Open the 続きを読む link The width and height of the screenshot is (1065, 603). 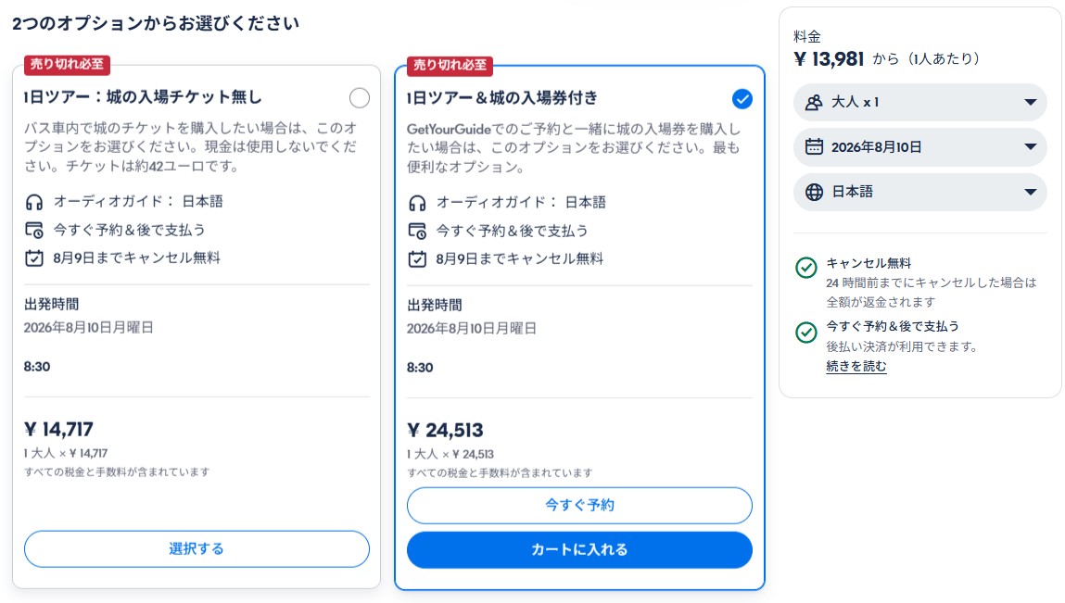coord(856,367)
